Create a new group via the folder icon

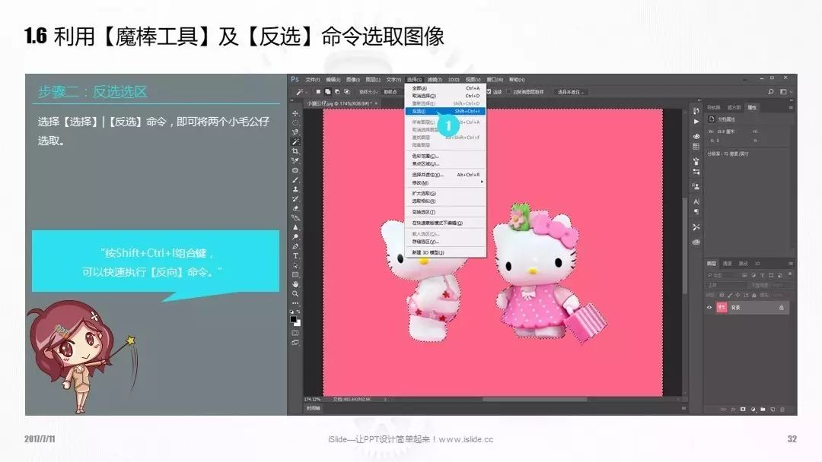click(763, 409)
